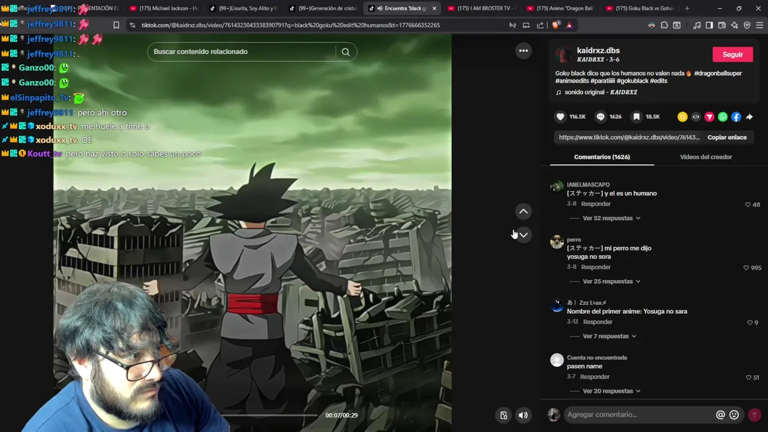The image size is (768, 432).
Task: Expand Ver 25 respuestas
Action: pos(611,281)
